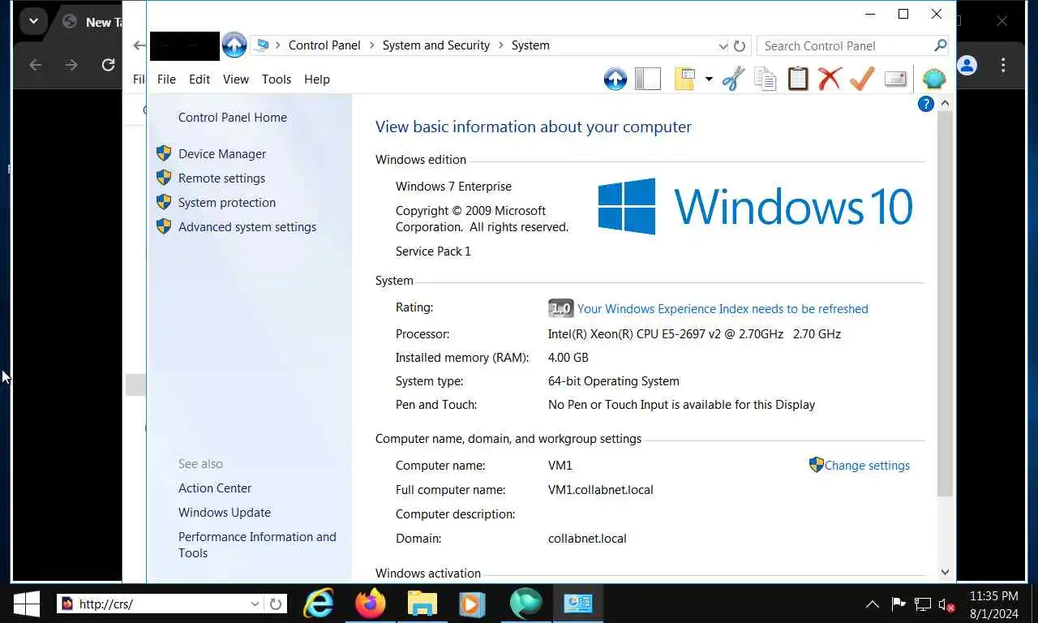This screenshot has width=1038, height=623.
Task: Open Remote settings
Action: (x=221, y=178)
